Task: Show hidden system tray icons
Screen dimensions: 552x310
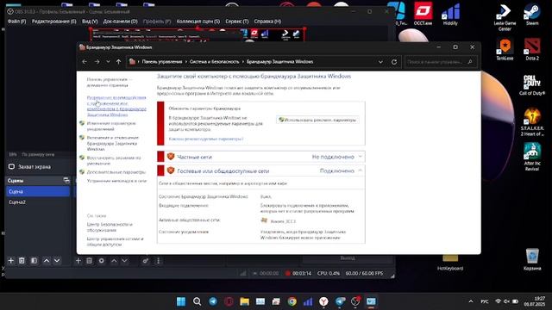Action: [x=471, y=301]
